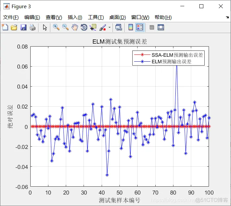This screenshot has height=206, width=231.
Task: Dock the figure using corner arrow
Action: tap(227, 17)
